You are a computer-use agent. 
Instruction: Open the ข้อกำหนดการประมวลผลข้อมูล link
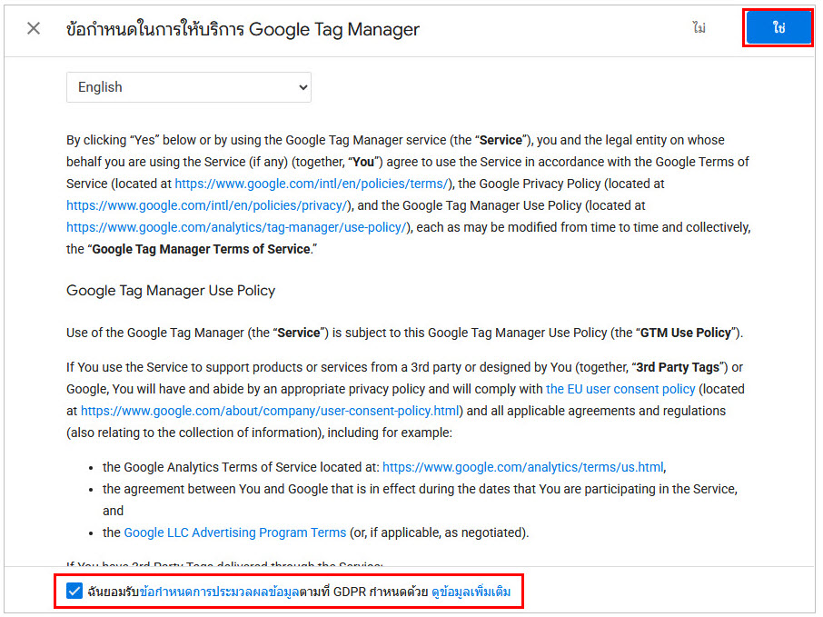pos(220,592)
